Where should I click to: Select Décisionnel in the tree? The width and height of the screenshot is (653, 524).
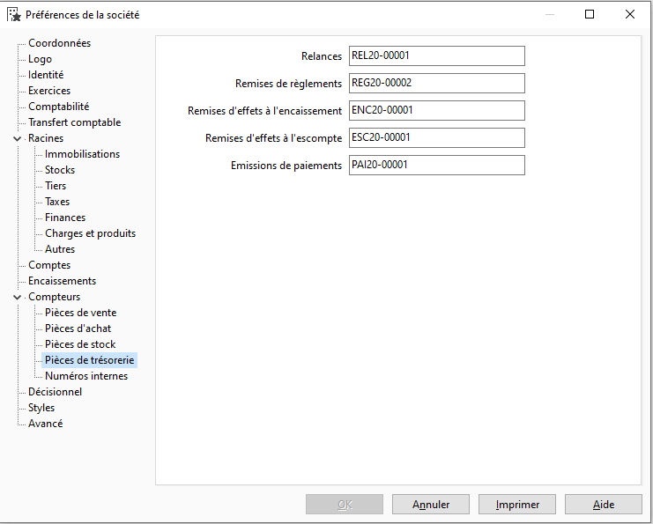55,392
